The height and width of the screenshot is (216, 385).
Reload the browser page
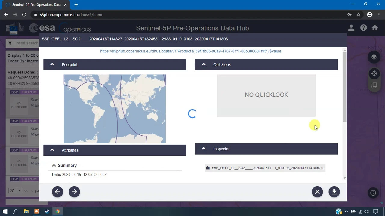point(24,14)
